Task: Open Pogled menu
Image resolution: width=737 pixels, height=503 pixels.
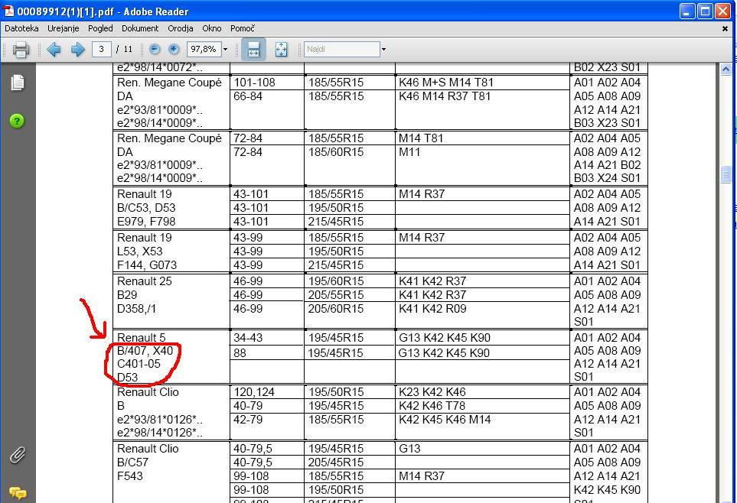Action: [100, 28]
